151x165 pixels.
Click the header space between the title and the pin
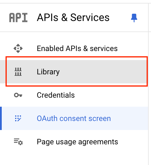click(120, 17)
